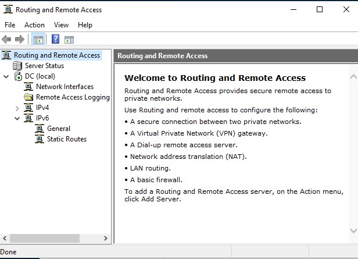Open the View menu

click(61, 25)
